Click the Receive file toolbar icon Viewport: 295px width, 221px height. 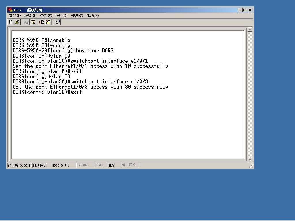point(48,22)
